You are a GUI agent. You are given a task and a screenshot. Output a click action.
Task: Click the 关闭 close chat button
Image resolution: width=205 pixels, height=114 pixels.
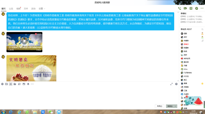tap(160, 106)
